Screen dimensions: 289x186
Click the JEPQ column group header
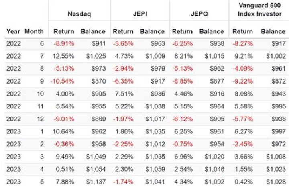[199, 13]
